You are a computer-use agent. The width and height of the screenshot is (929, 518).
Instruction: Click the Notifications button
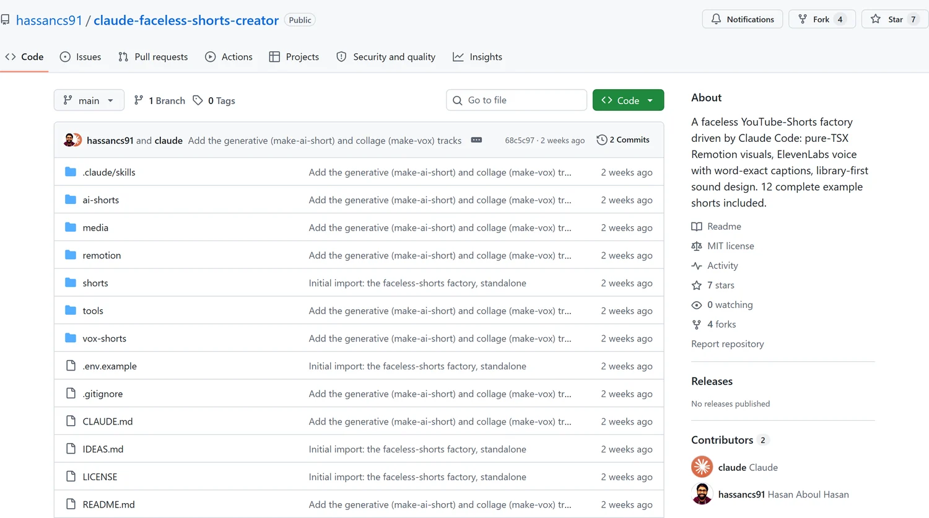coord(743,19)
